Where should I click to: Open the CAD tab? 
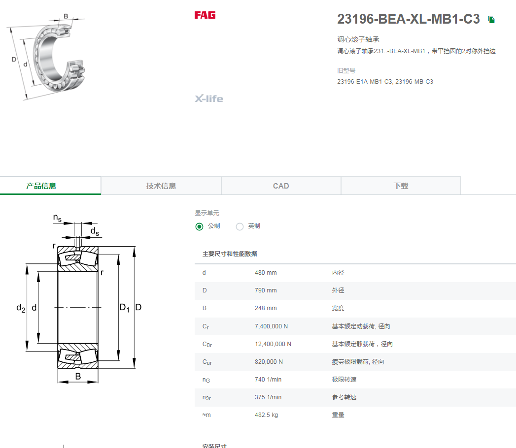click(x=281, y=186)
